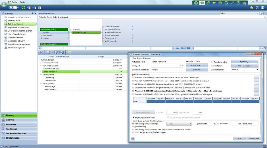This screenshot has width=267, height=148.
Task: Click the green money module icon
Action: pyautogui.click(x=214, y=3)
